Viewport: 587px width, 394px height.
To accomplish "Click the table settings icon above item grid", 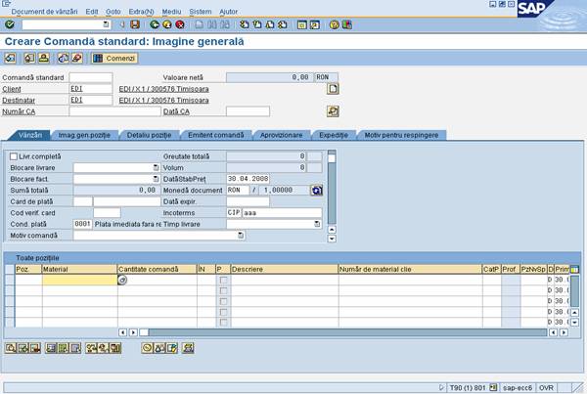I will point(574,268).
